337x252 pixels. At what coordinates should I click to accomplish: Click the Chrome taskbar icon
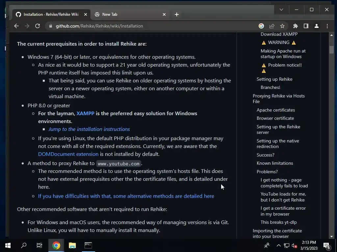(x=56, y=245)
